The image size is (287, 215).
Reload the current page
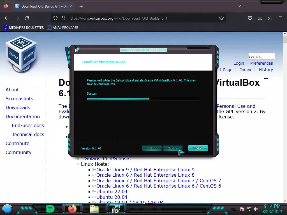(x=27, y=18)
